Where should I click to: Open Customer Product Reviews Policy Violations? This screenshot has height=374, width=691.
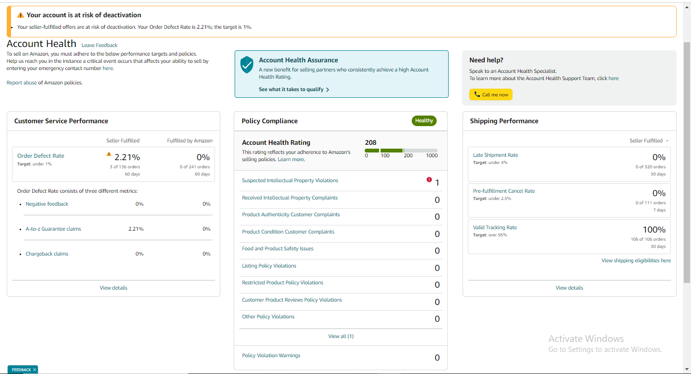point(292,300)
